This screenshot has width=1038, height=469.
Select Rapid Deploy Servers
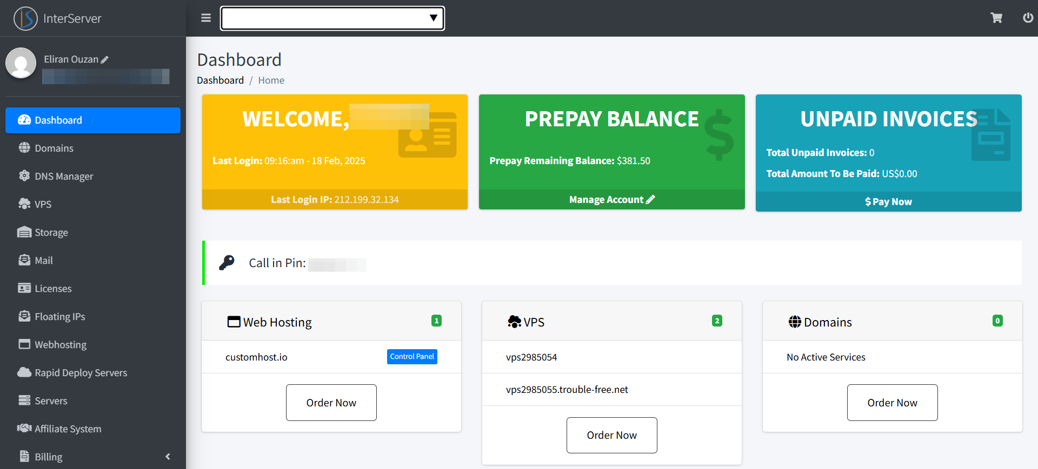click(93, 373)
